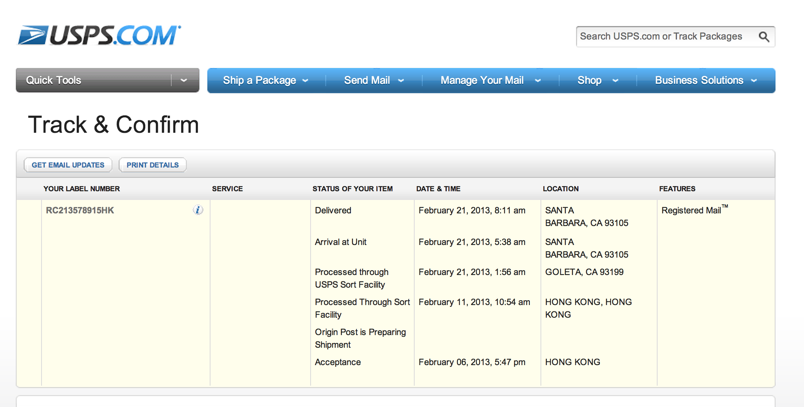Click Origin Post is Preparing Shipment status
This screenshot has height=407, width=804.
point(360,338)
